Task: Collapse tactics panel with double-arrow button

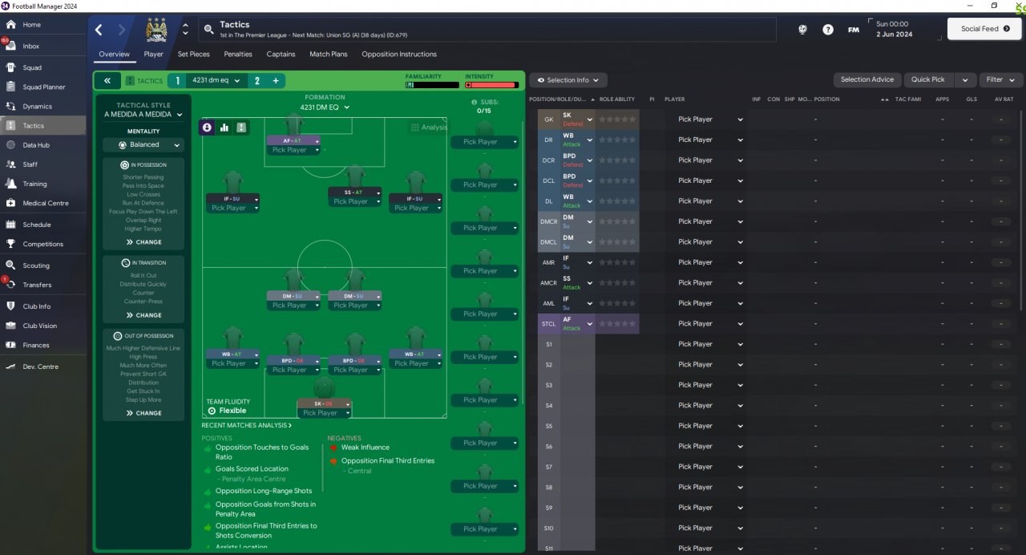Action: point(107,81)
